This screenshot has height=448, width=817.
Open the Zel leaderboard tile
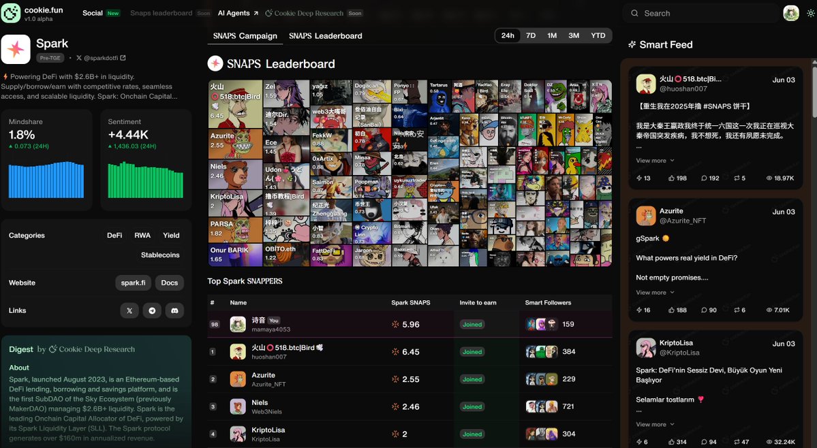point(286,94)
